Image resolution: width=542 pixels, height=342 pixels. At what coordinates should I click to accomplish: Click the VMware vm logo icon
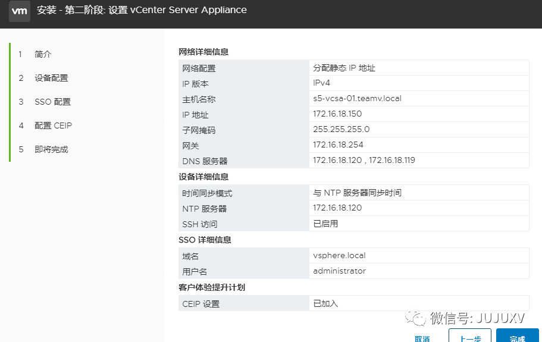click(x=20, y=11)
